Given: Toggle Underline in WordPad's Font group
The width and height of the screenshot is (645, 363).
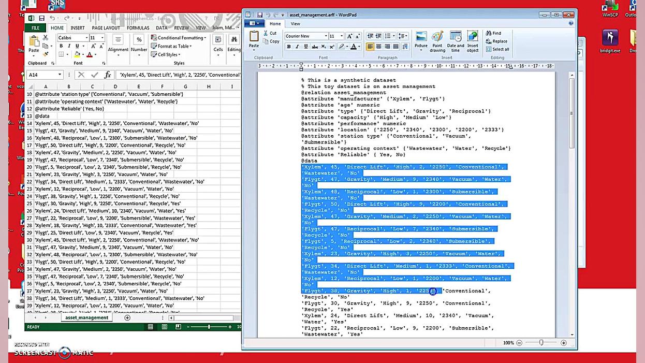Looking at the screenshot, I should (x=306, y=47).
